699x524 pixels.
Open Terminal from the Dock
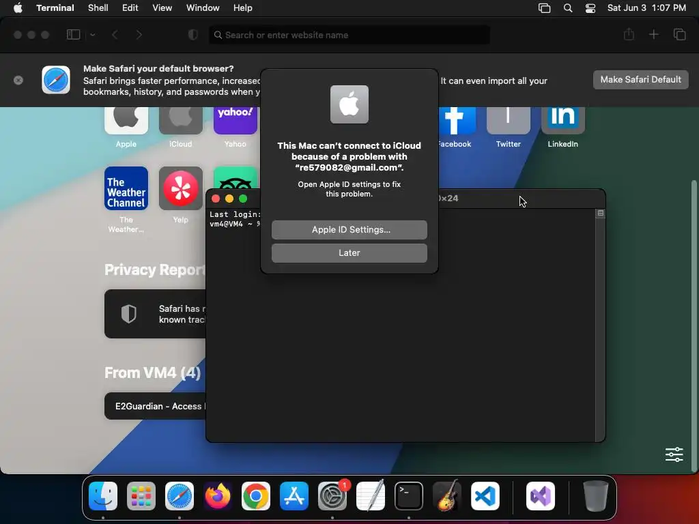click(409, 496)
